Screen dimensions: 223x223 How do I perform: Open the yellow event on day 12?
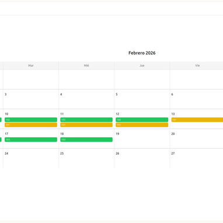142,125
